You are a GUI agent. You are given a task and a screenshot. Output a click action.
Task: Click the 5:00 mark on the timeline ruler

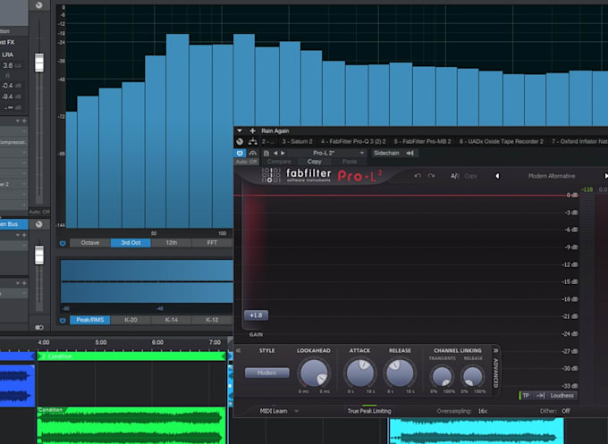pos(100,342)
